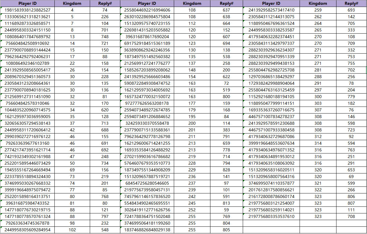Select the Player ID header above 1981583938123882527

point(28,4)
